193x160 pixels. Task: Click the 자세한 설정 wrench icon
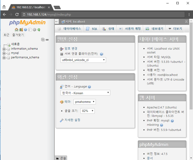tap(61, 120)
